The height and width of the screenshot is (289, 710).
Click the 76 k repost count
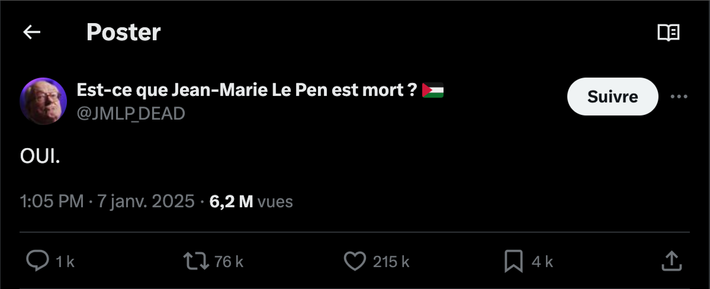click(229, 262)
